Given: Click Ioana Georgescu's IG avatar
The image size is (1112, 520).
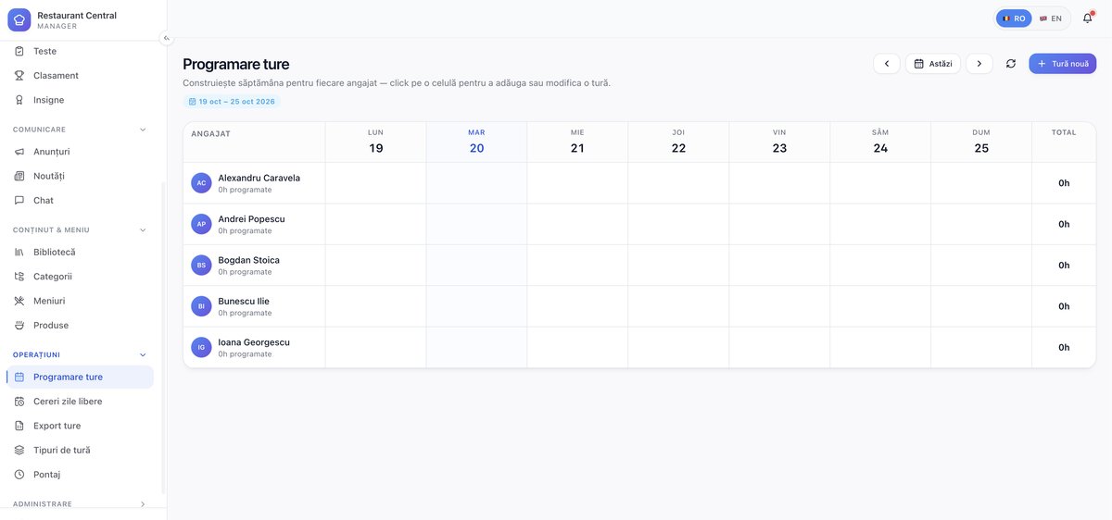Looking at the screenshot, I should (x=201, y=347).
